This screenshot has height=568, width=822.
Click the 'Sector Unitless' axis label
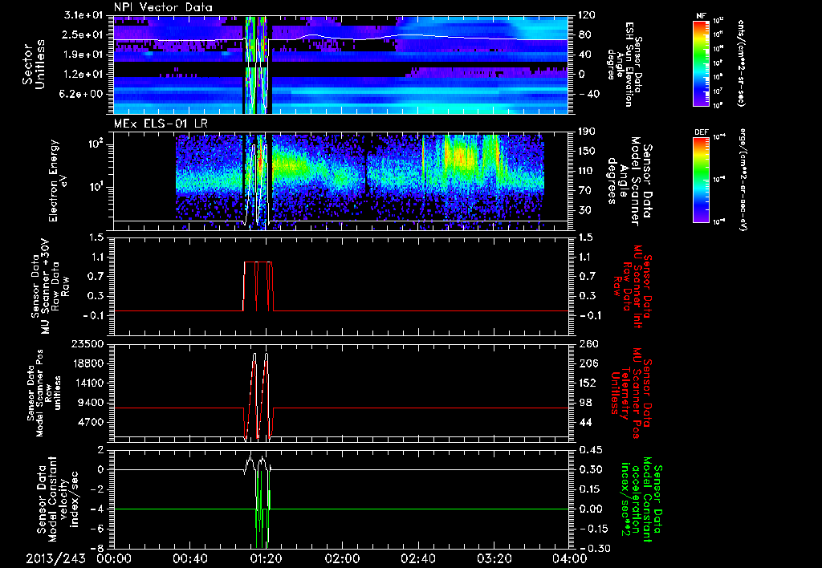33,65
